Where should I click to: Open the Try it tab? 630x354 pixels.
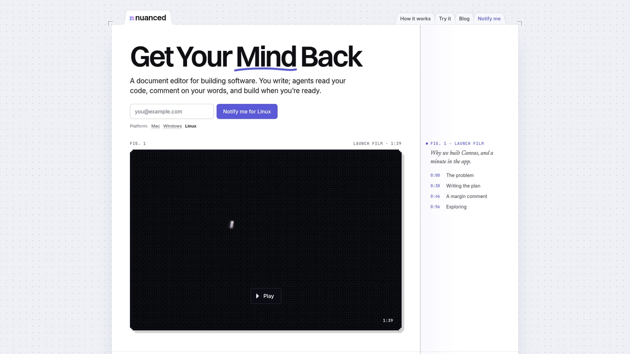[445, 18]
